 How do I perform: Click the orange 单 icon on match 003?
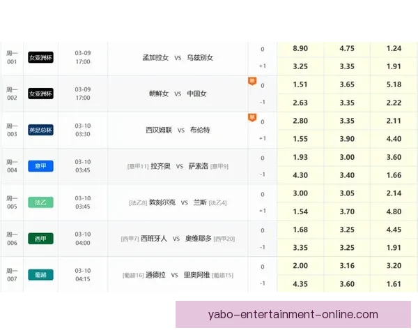click(252, 117)
